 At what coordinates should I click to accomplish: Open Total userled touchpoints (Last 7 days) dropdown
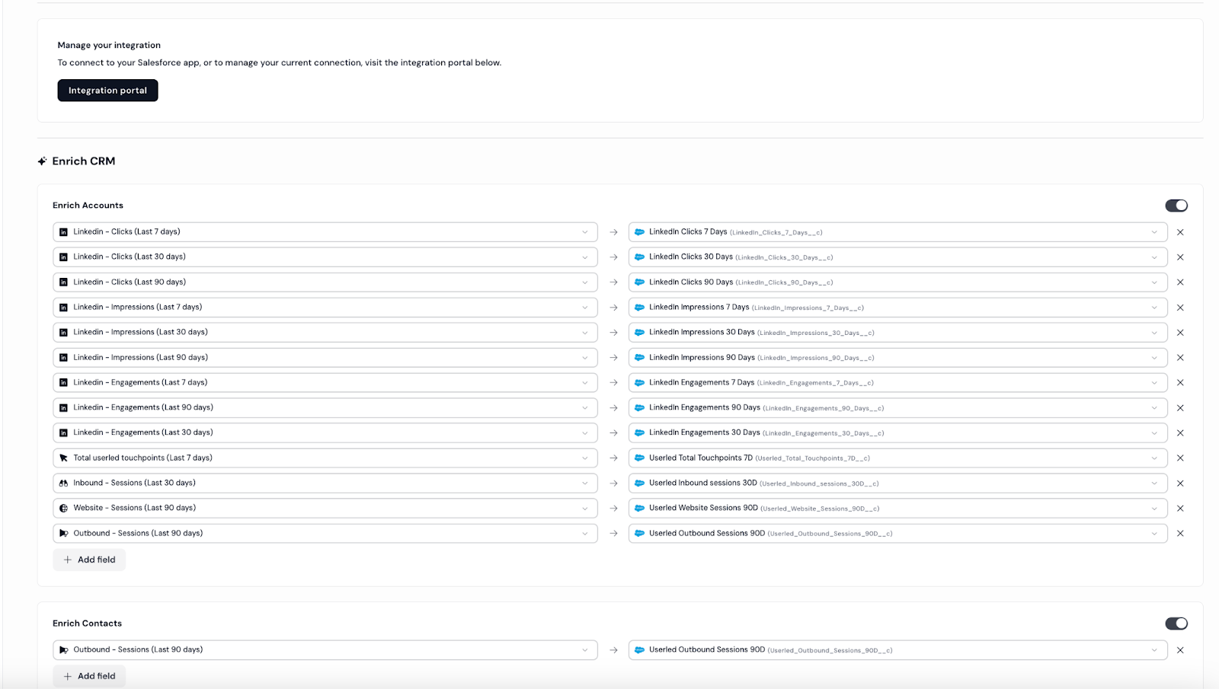coord(325,458)
